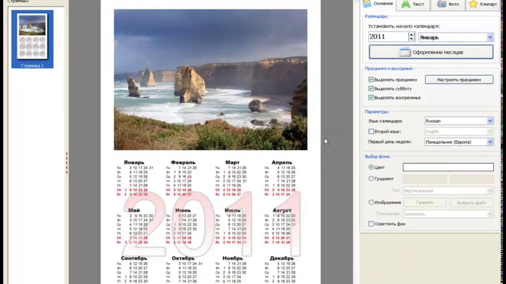Image resolution: width=506 pixels, height=284 pixels.
Task: Click the Май month title in the calendar
Action: click(x=134, y=210)
